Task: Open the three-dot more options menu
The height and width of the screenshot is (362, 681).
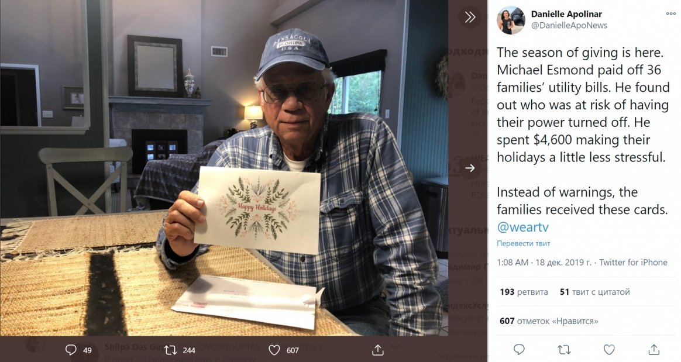Action: click(670, 13)
